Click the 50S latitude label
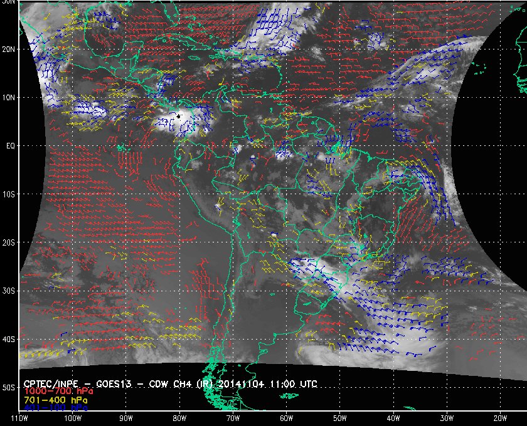 [x=9, y=388]
